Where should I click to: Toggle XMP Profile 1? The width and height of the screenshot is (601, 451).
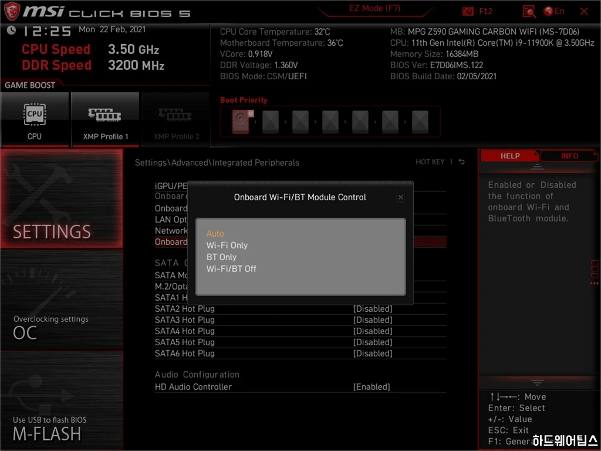[105, 119]
